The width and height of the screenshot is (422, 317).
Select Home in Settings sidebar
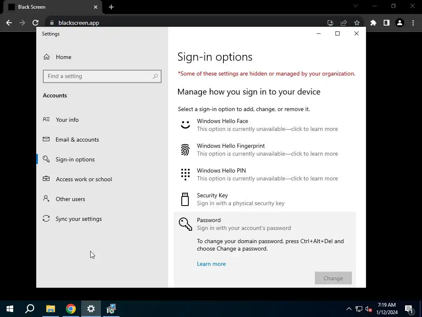click(x=102, y=57)
